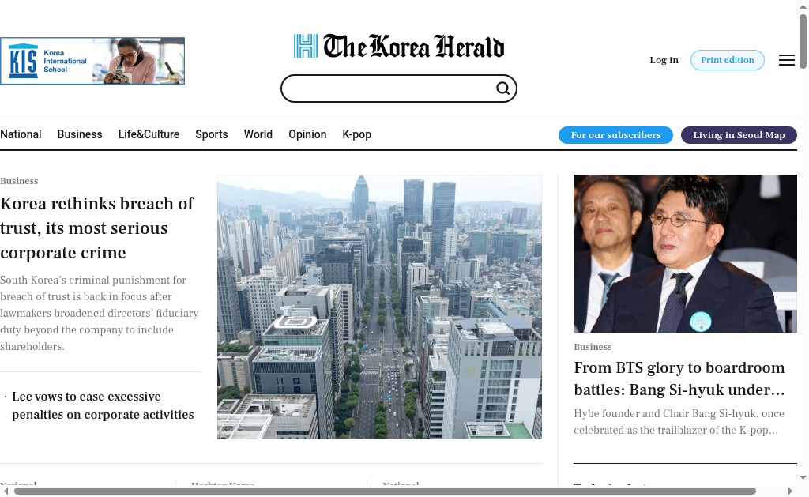This screenshot has height=497, width=809.
Task: Click the scroll left arrow
Action: (6, 491)
